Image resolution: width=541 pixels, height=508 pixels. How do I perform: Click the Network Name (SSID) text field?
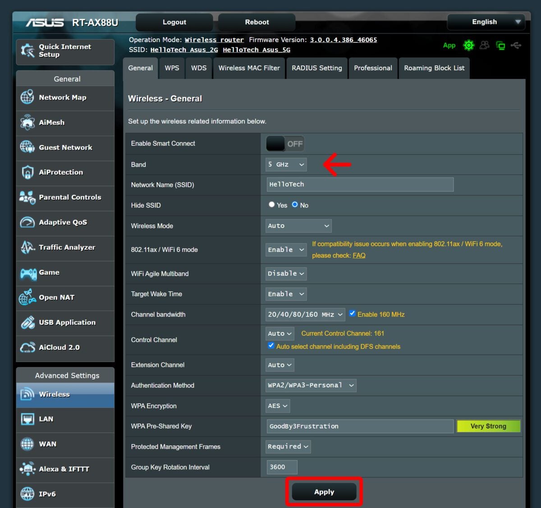pyautogui.click(x=360, y=184)
